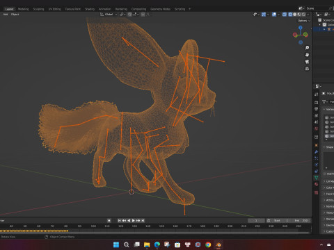Expand the Face Maps panel
The height and width of the screenshot is (250, 334).
click(x=329, y=194)
